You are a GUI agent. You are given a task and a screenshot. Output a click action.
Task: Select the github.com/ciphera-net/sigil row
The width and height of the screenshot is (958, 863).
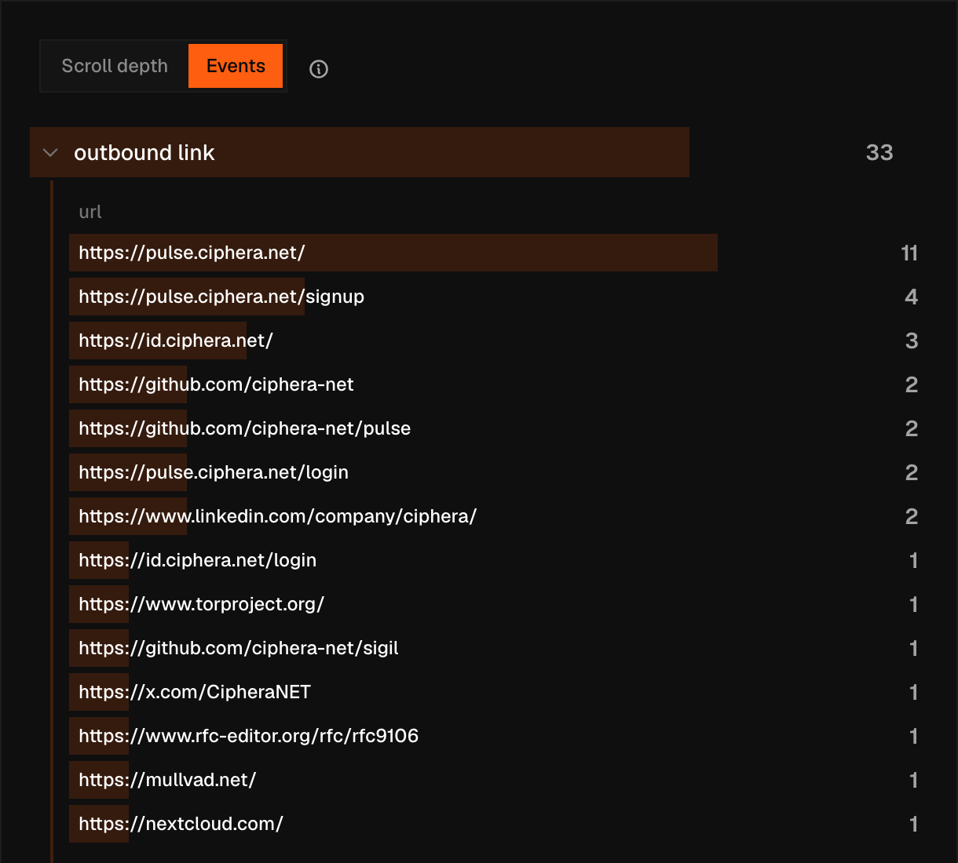pyautogui.click(x=498, y=648)
